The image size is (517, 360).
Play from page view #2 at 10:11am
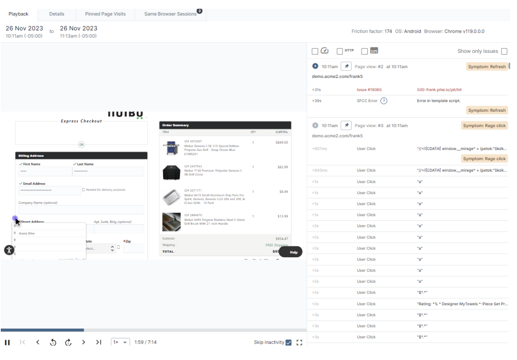(315, 66)
